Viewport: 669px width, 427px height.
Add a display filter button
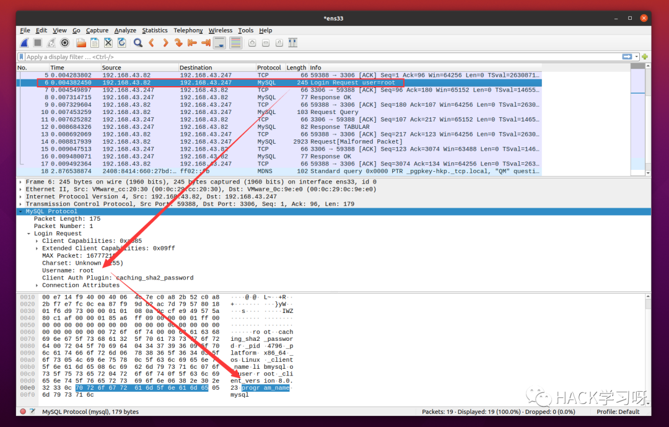click(645, 57)
